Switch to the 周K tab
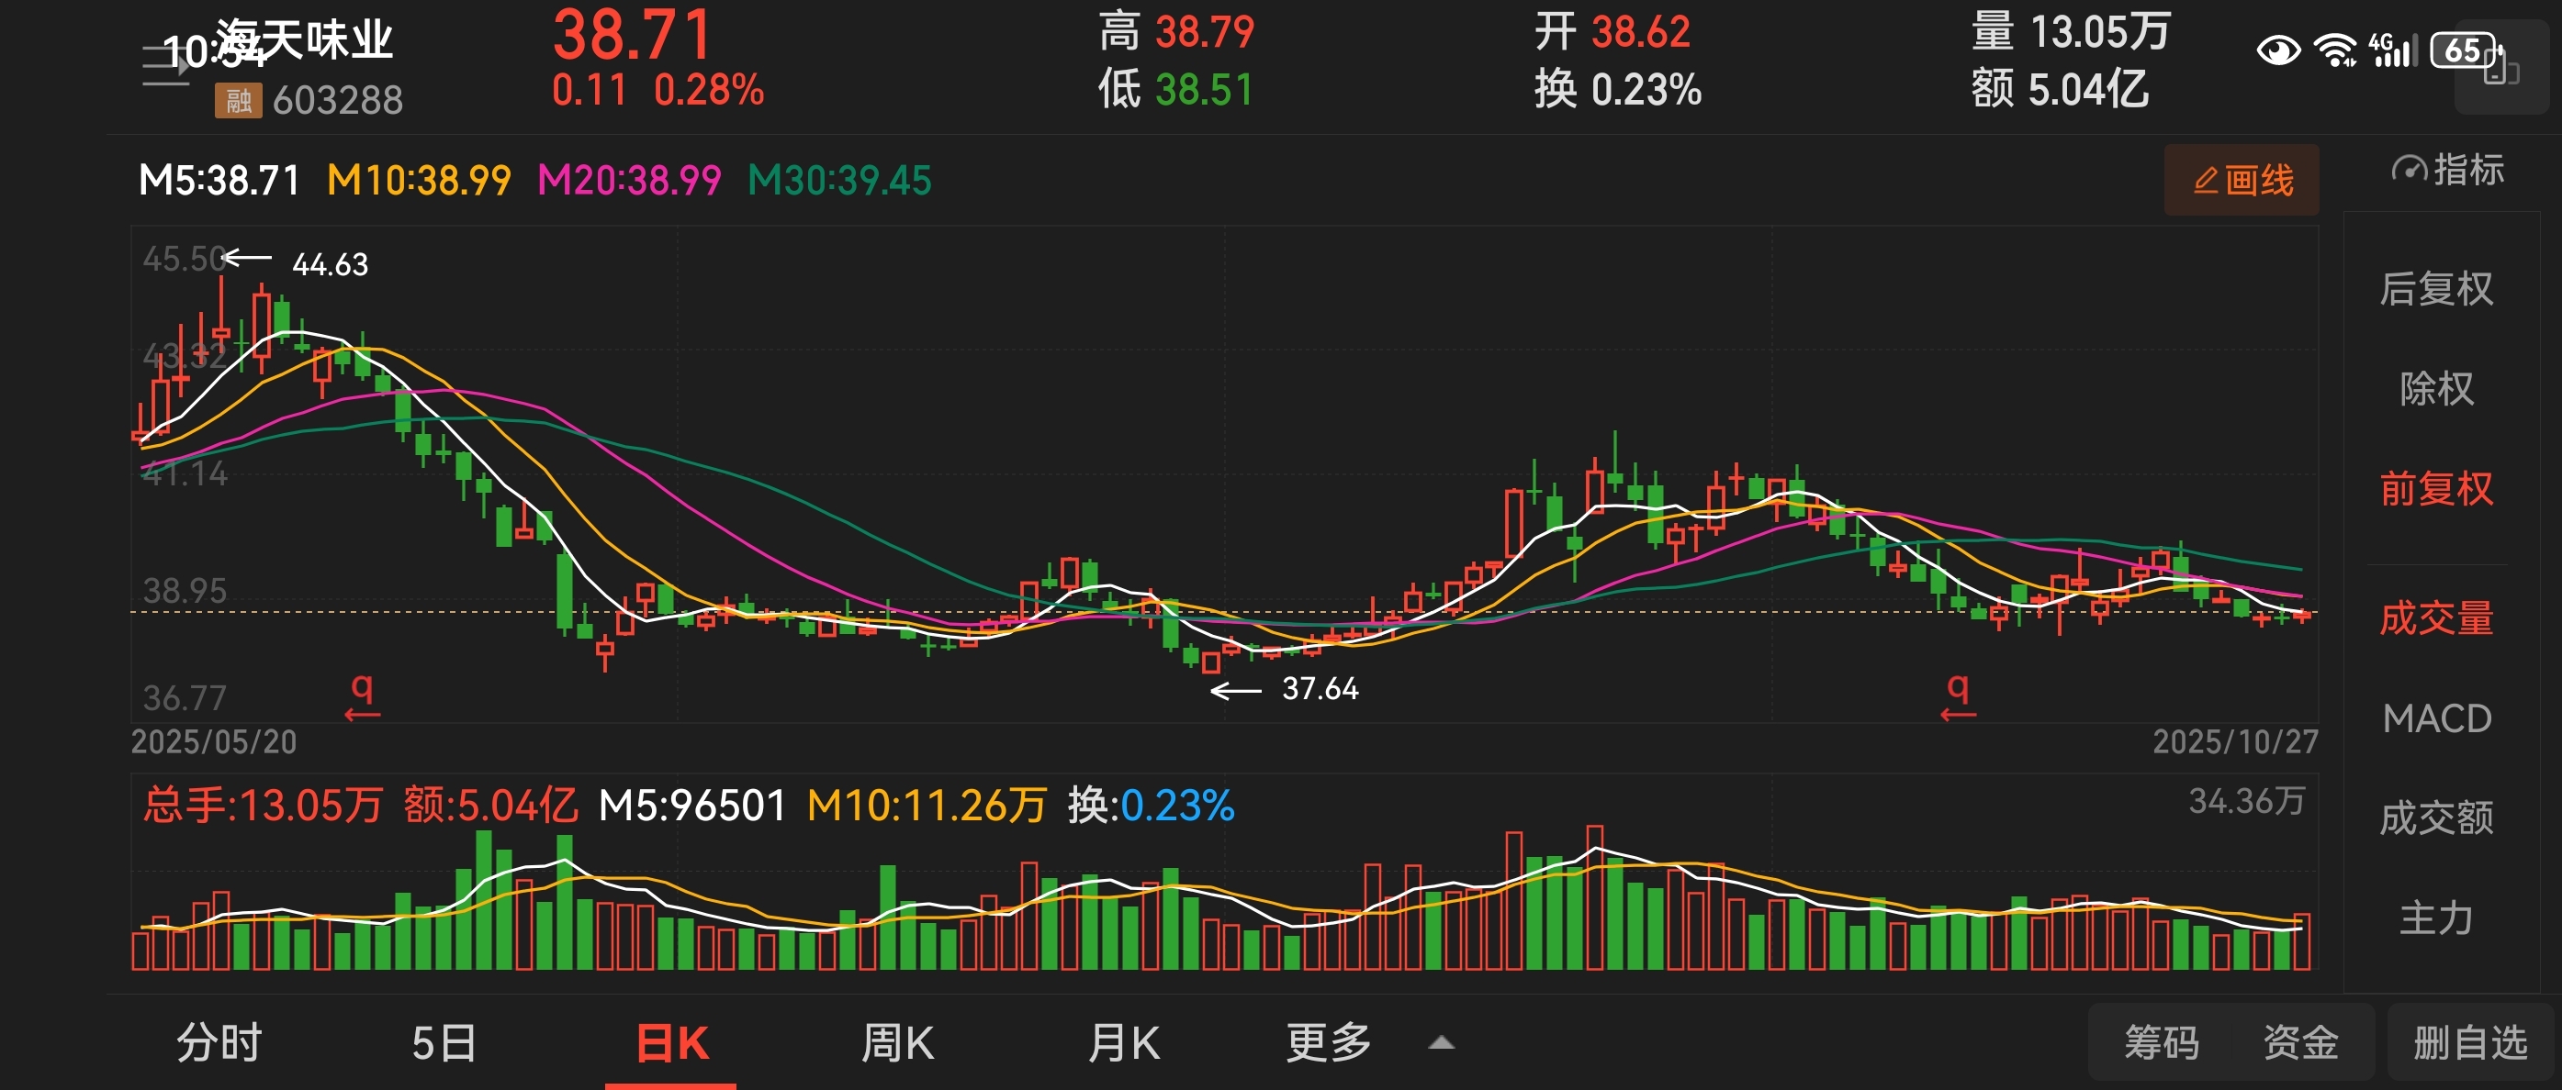 pos(897,1042)
